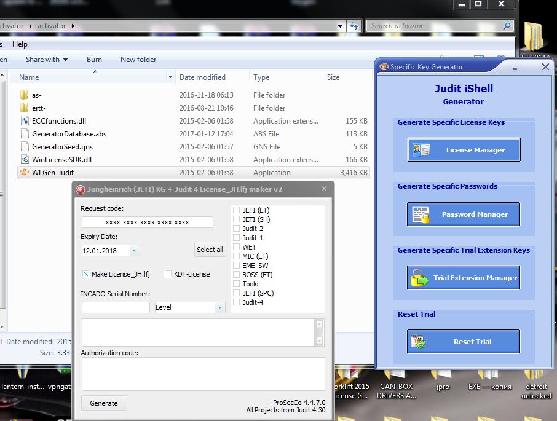Select the GeneratorSeed.gns file icon

(x=25, y=147)
